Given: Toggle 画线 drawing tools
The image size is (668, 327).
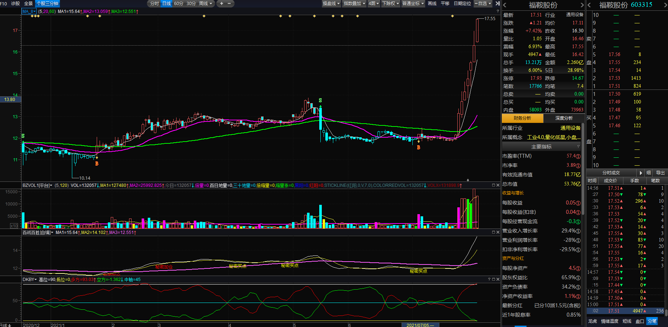Looking at the screenshot, I should pos(432,4).
